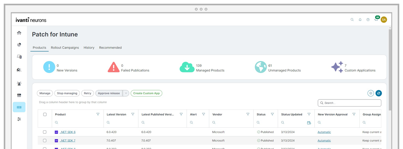Click the Retry button

pos(88,93)
